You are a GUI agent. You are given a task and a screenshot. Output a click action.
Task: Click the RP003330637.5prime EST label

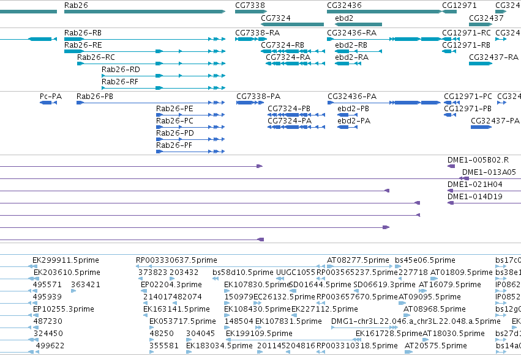pos(176,260)
